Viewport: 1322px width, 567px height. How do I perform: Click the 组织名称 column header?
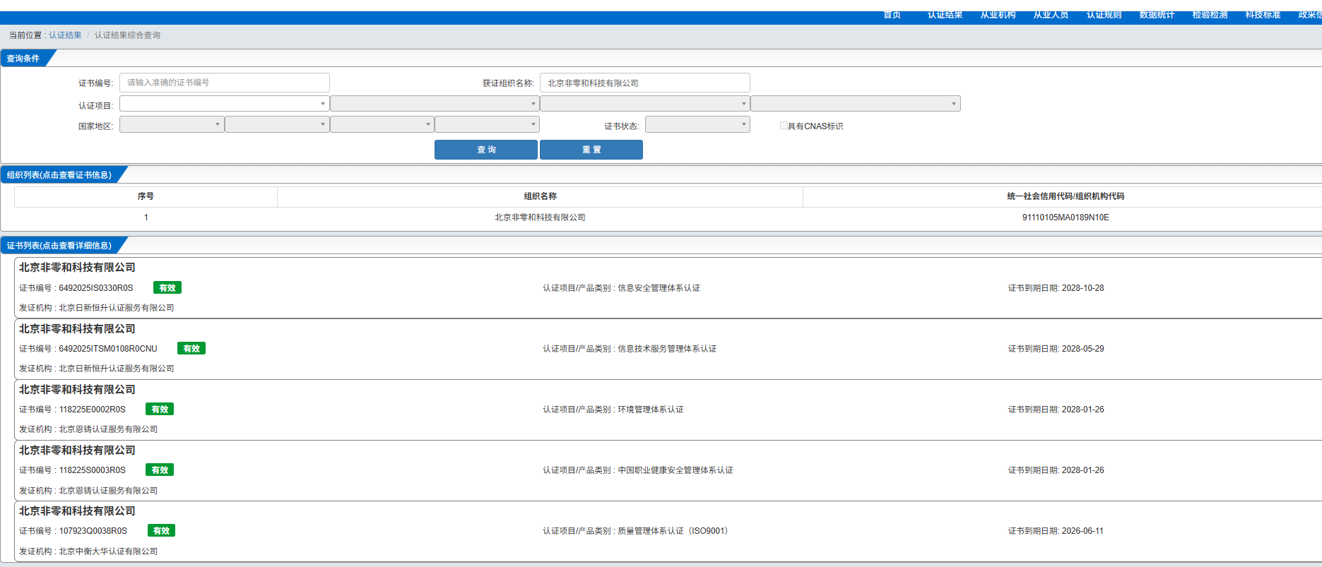point(540,196)
